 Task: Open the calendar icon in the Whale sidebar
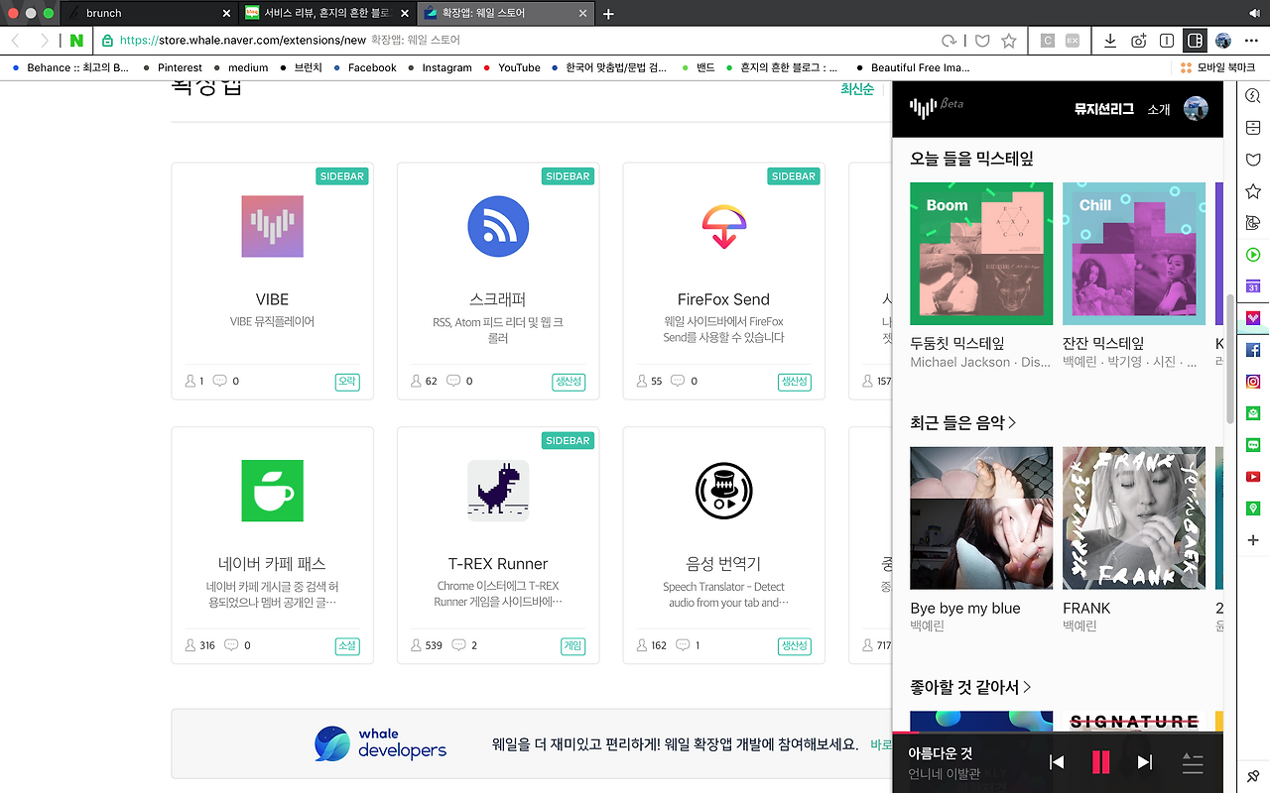[1252, 285]
